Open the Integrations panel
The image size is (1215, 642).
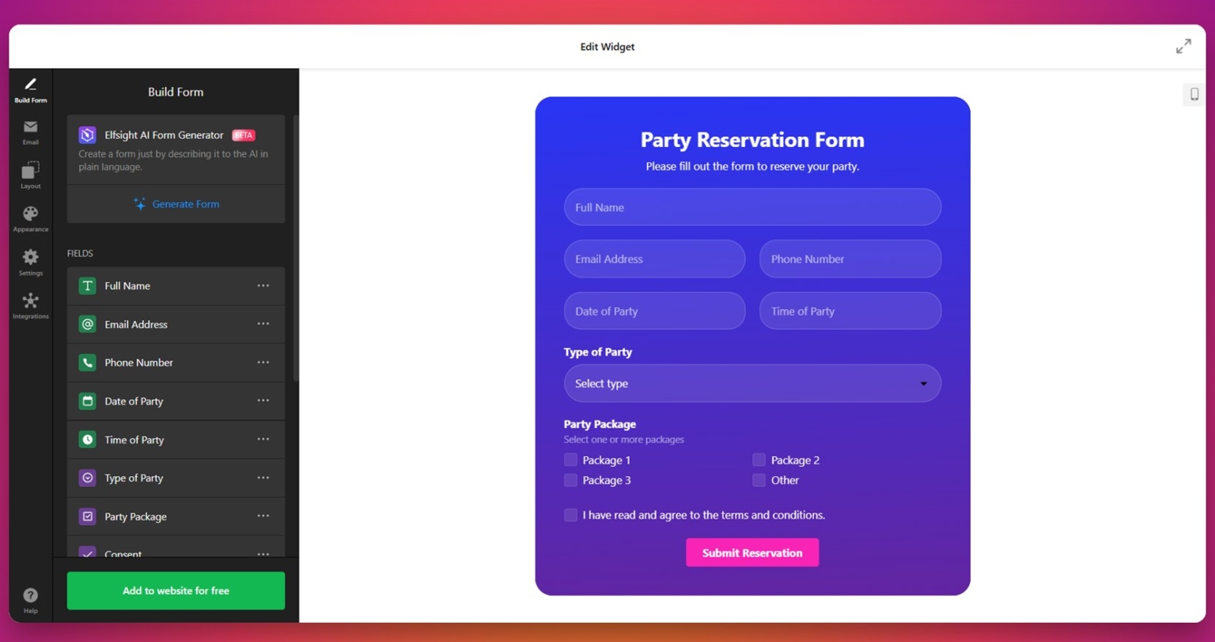[x=30, y=305]
